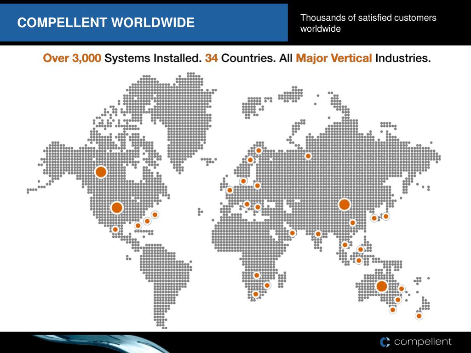Viewport: 471px width, 353px height.
Task: Click "Thousands of satisfied customers worldwide" text
Action: pyautogui.click(x=368, y=23)
